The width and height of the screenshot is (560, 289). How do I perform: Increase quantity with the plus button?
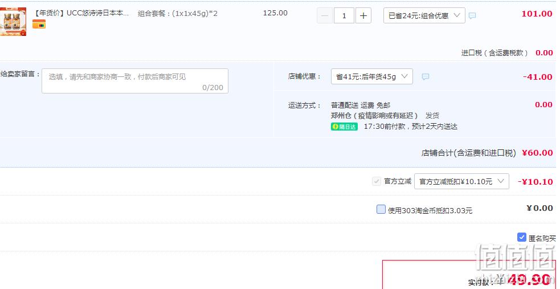pyautogui.click(x=363, y=16)
